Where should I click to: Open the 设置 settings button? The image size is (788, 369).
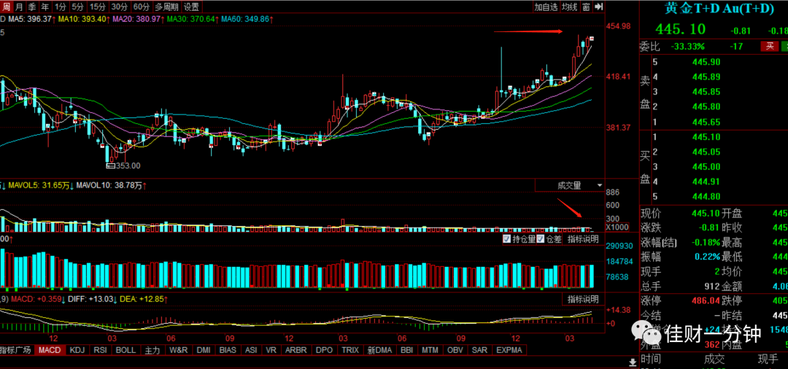coord(191,7)
